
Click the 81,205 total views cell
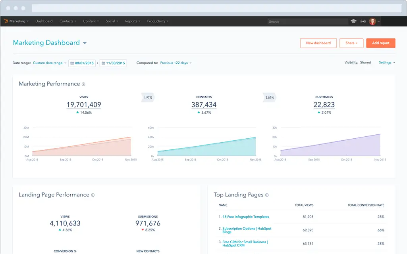point(308,217)
